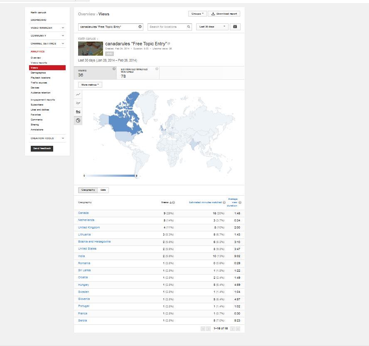
Task: Expand the More metrics dropdown
Action: 90,85
